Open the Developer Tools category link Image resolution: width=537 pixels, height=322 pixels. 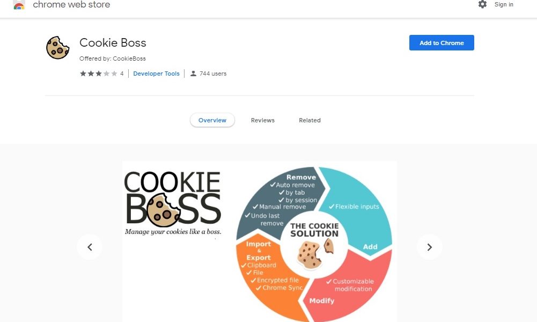(156, 74)
